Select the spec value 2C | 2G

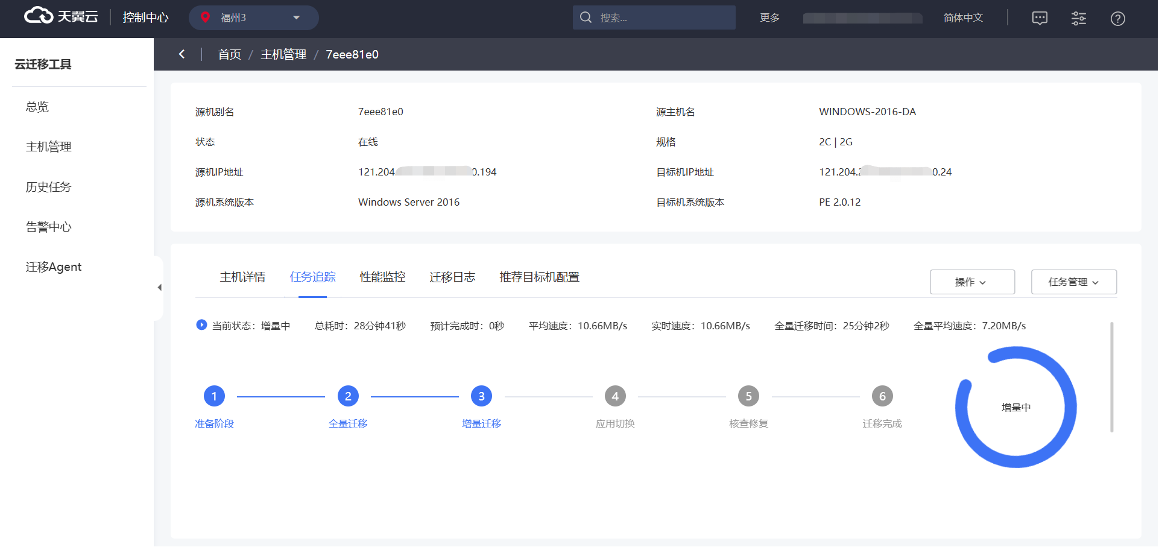(836, 142)
